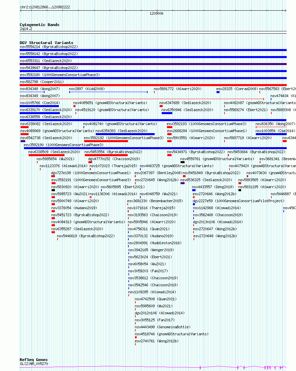296x371 pixels.
Task: Click the 2q14.2 cytogenetic band label
Action: pyautogui.click(x=26, y=29)
